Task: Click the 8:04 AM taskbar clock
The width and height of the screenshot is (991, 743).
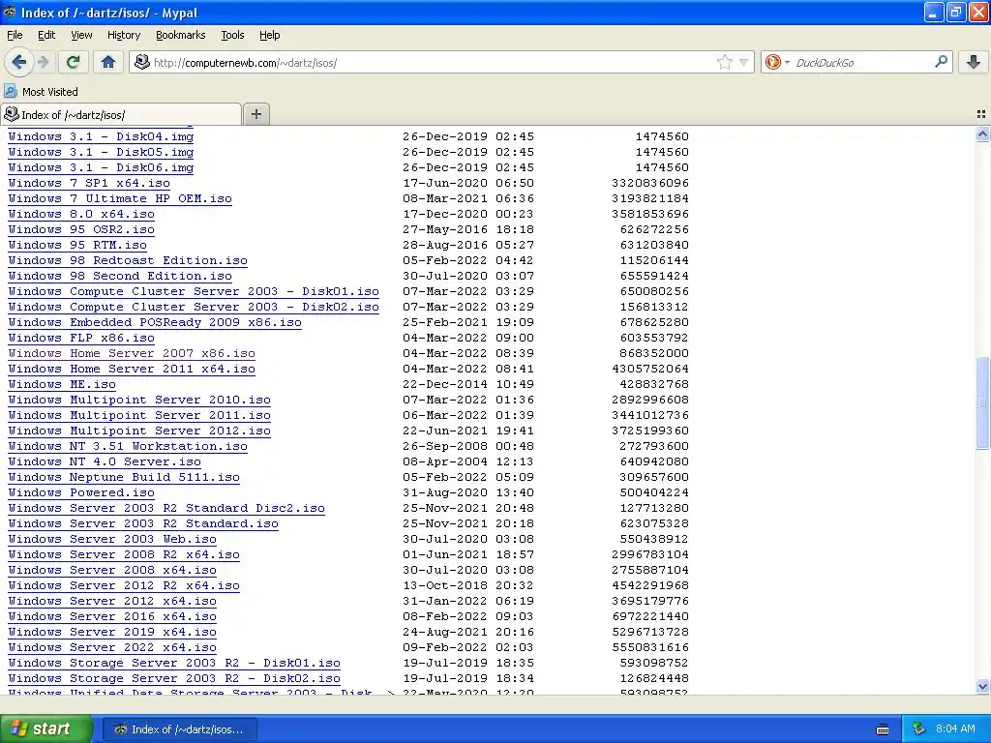Action: pos(955,728)
